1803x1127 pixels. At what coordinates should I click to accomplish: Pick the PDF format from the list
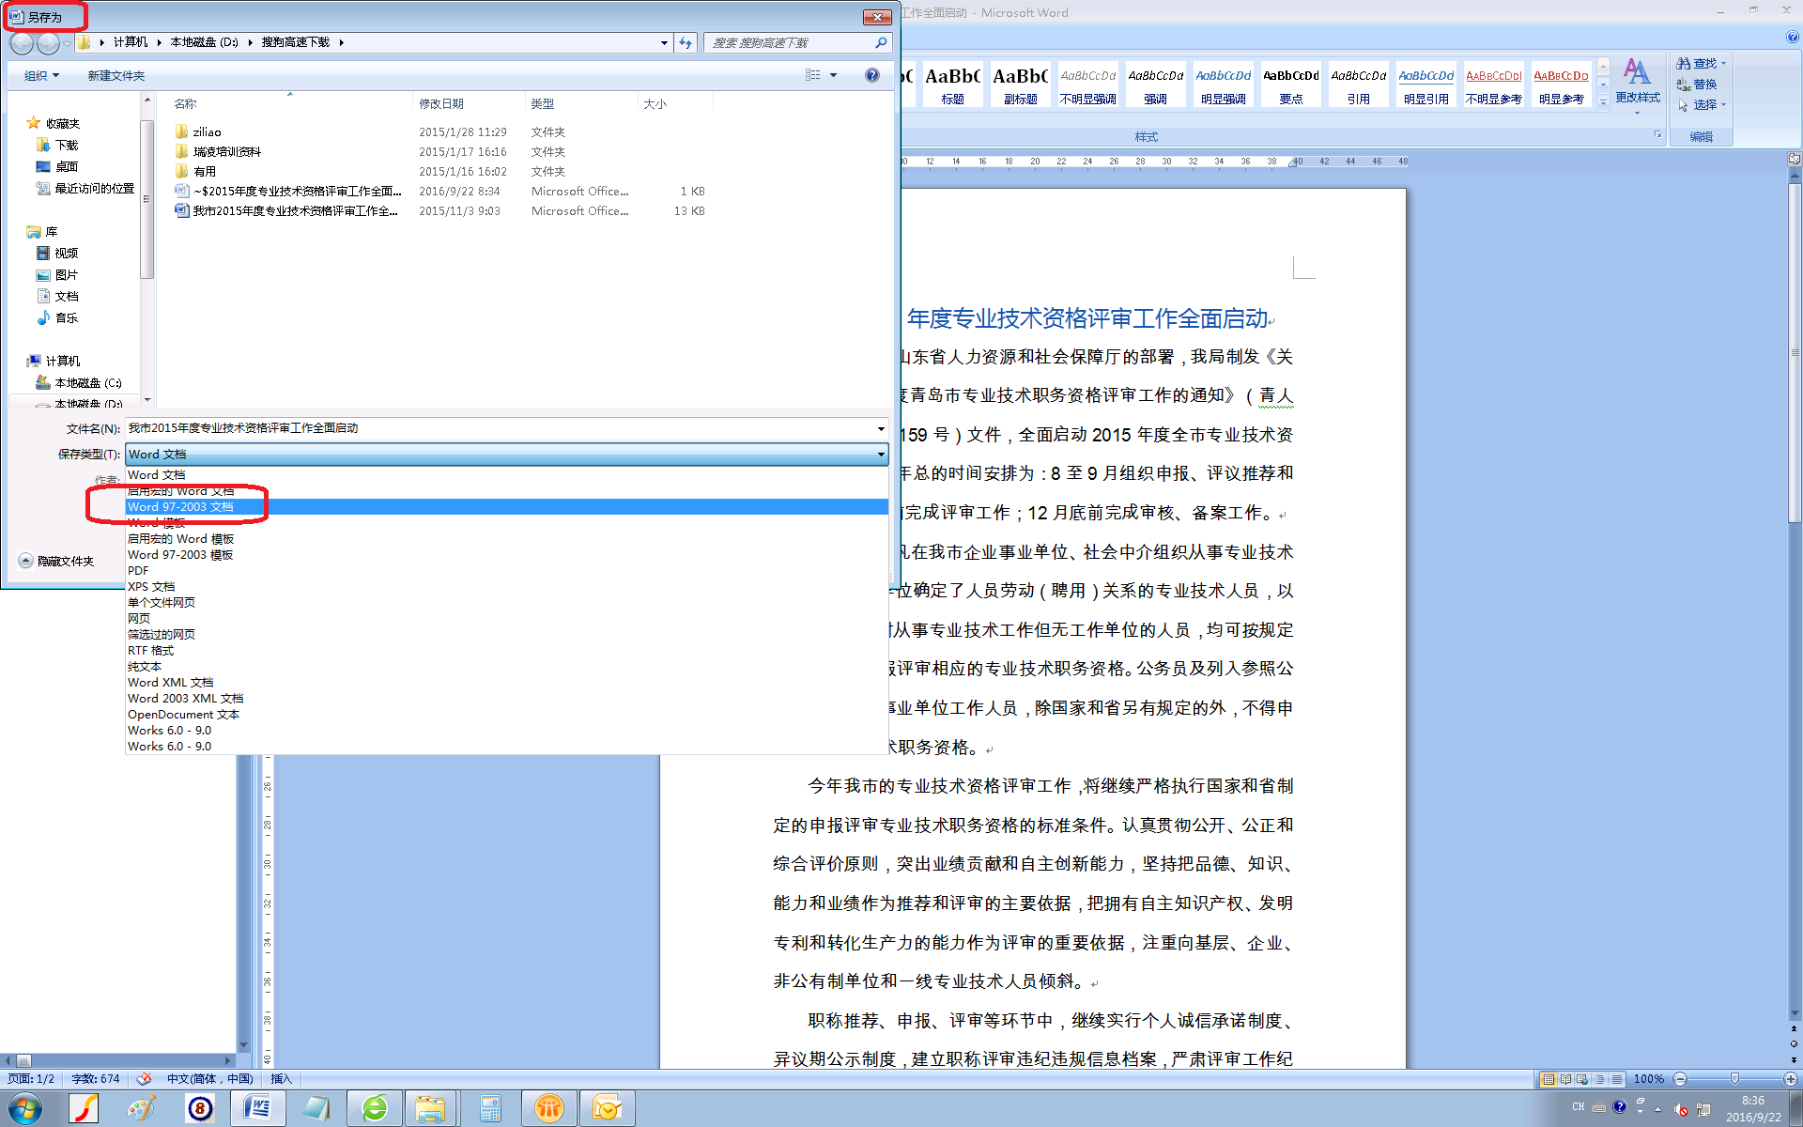point(138,571)
